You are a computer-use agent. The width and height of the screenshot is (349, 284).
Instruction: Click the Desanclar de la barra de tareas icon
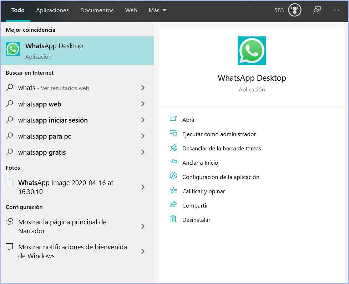tap(173, 148)
